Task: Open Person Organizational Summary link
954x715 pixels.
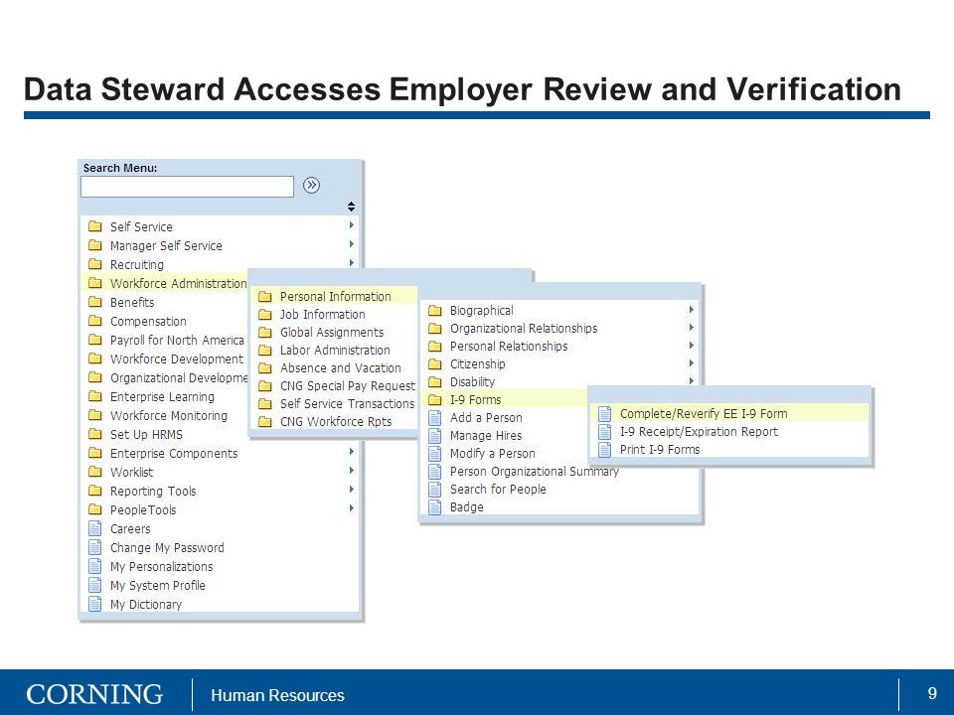Action: 535,471
